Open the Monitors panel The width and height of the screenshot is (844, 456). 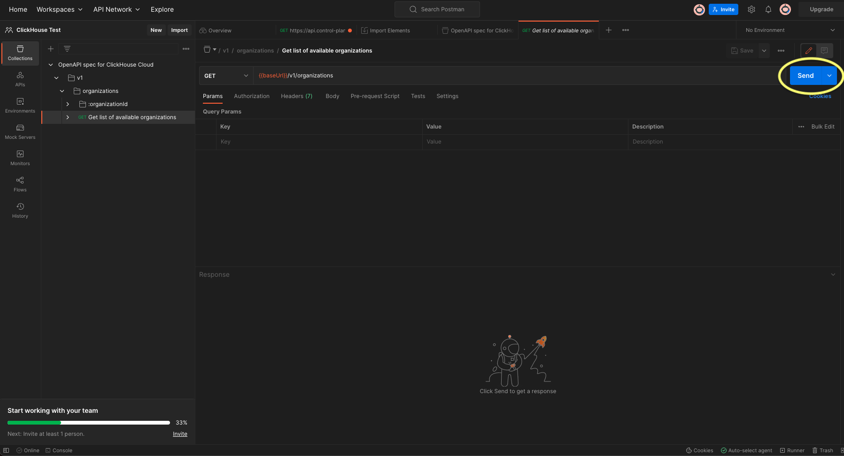click(x=20, y=157)
